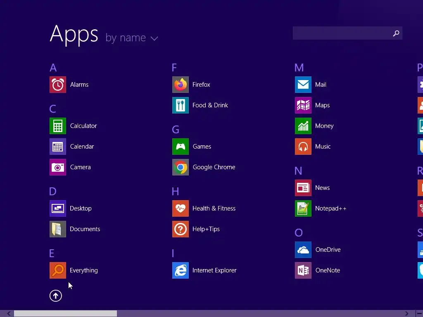Launch the Notepad++ icon
The height and width of the screenshot is (317, 423).
pyautogui.click(x=303, y=208)
